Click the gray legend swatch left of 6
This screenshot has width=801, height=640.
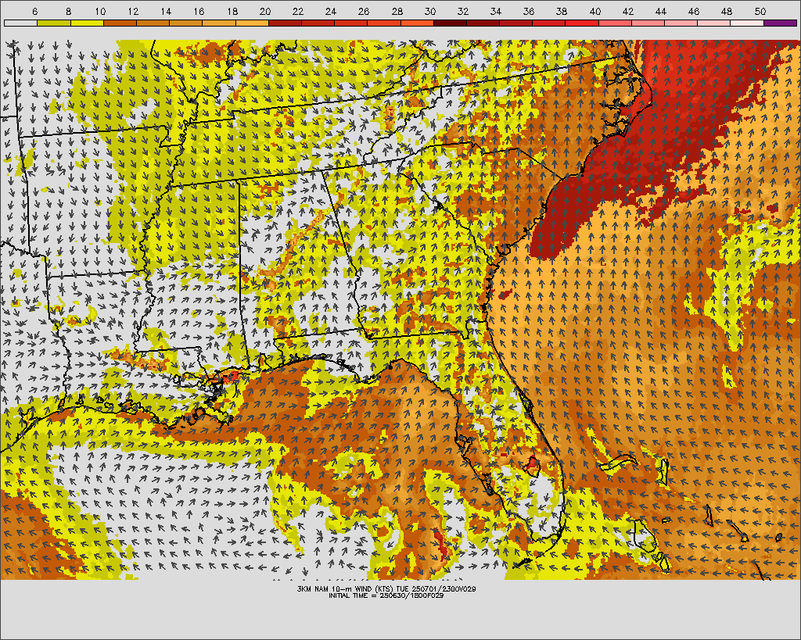(x=20, y=23)
